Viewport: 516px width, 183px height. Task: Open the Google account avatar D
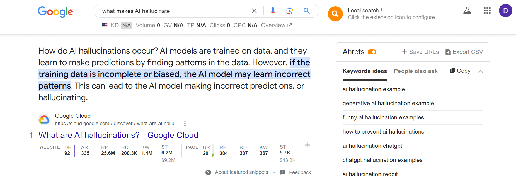click(x=505, y=11)
